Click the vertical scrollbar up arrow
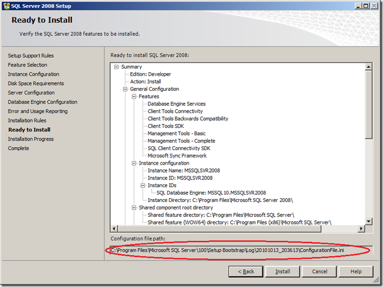Image resolution: width=383 pixels, height=287 pixels. [369, 66]
